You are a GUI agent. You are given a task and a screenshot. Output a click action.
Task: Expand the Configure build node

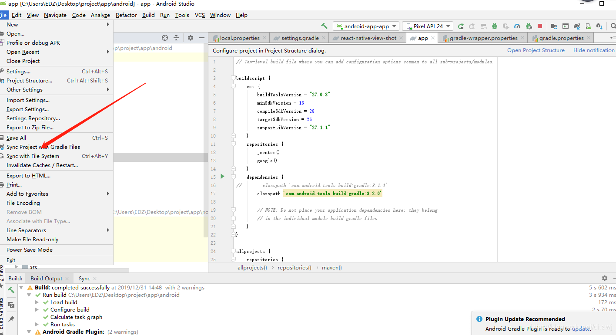[x=37, y=310]
